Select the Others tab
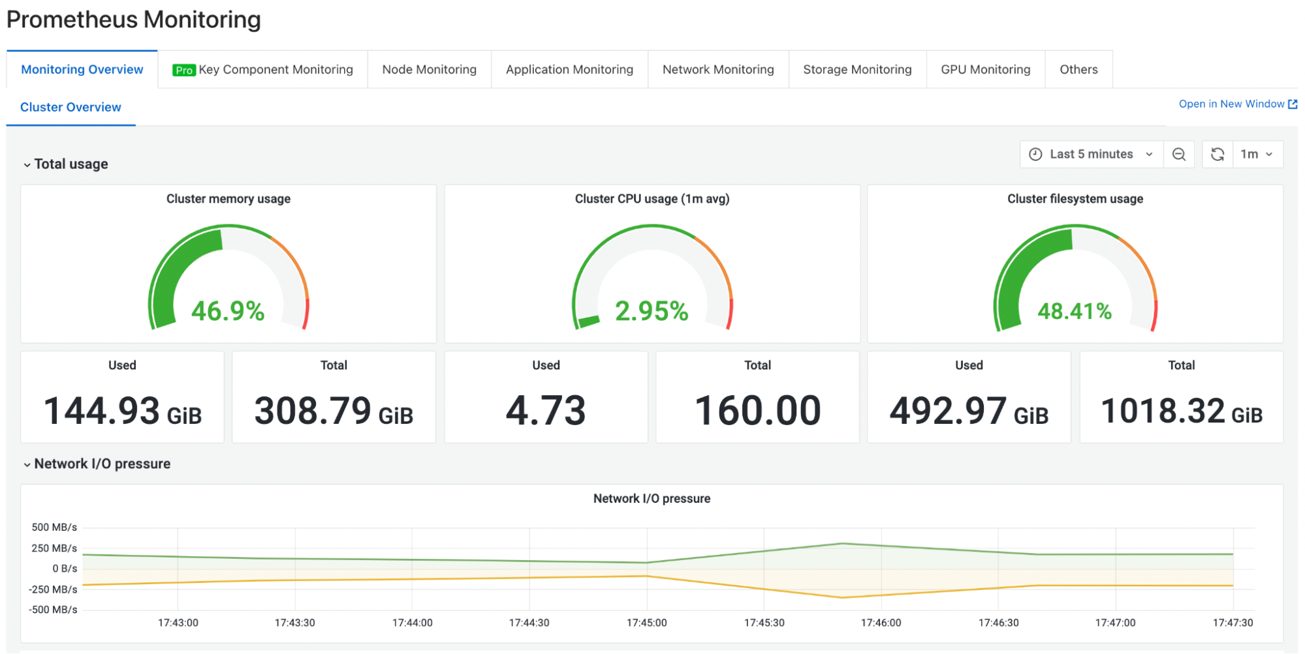Viewport: 1305px width, 654px height. click(1078, 70)
